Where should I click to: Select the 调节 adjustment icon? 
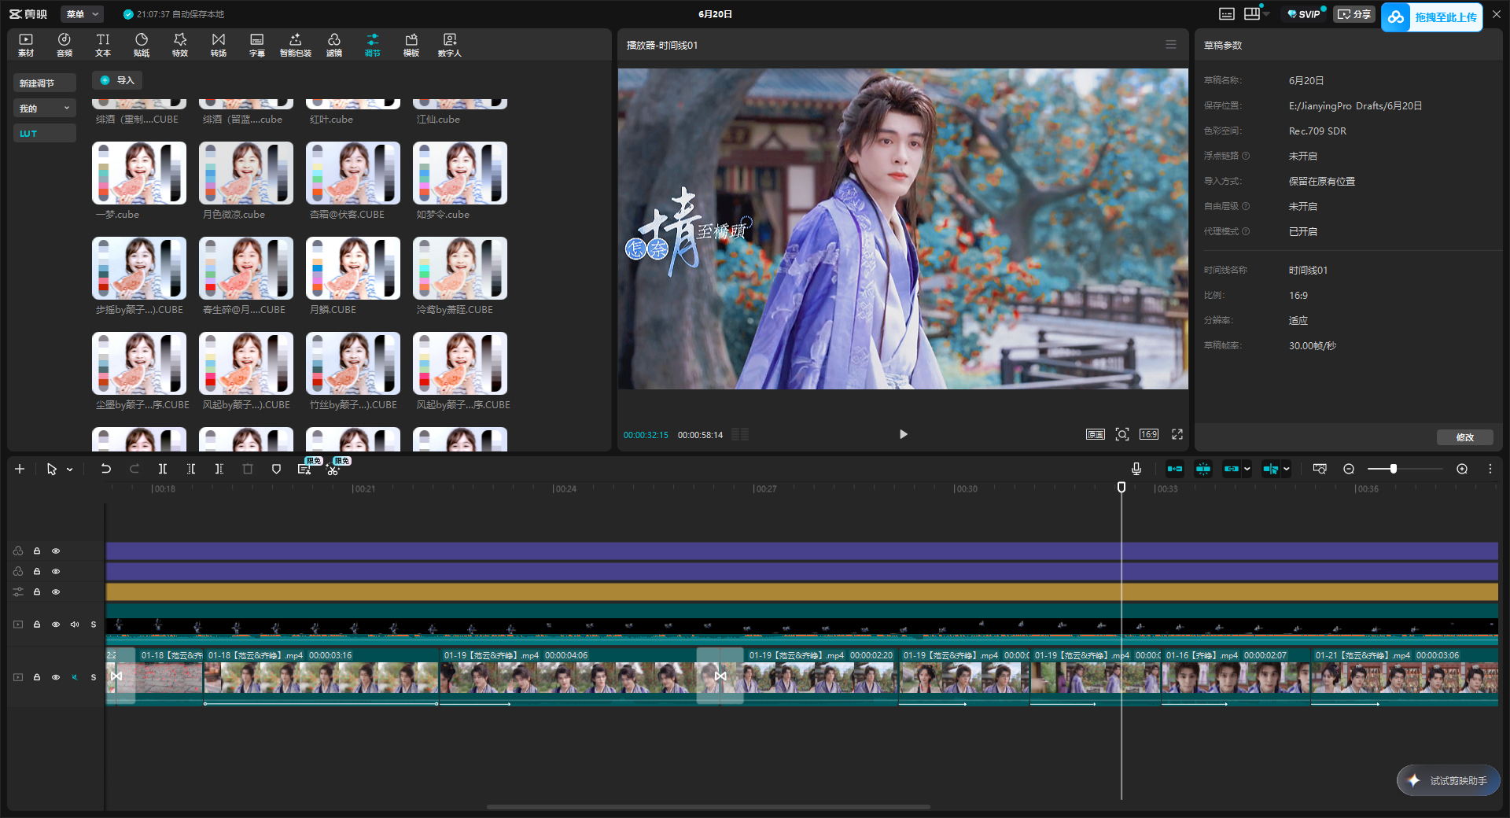(x=373, y=45)
